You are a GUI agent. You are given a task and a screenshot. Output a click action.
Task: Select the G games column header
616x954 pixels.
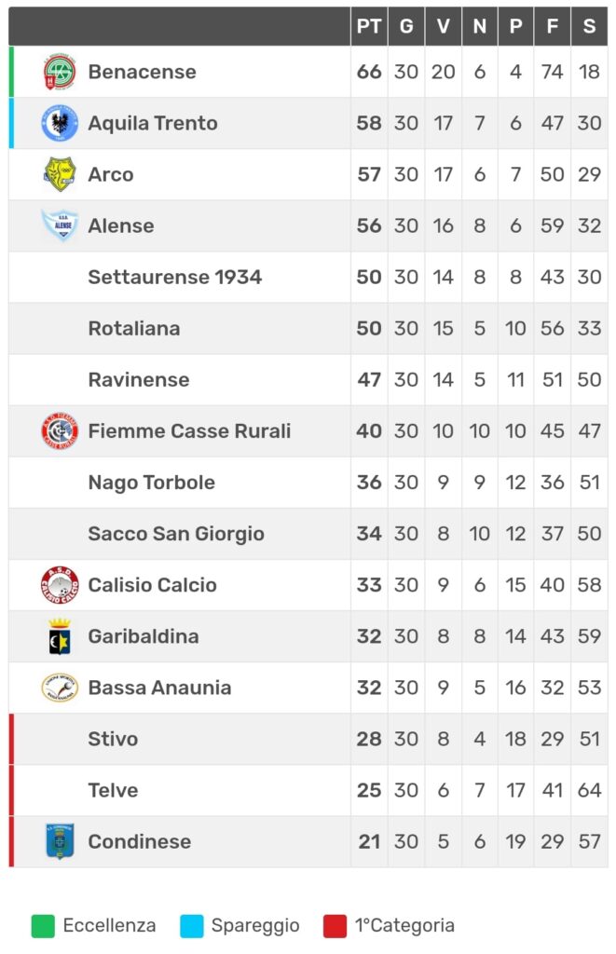406,26
